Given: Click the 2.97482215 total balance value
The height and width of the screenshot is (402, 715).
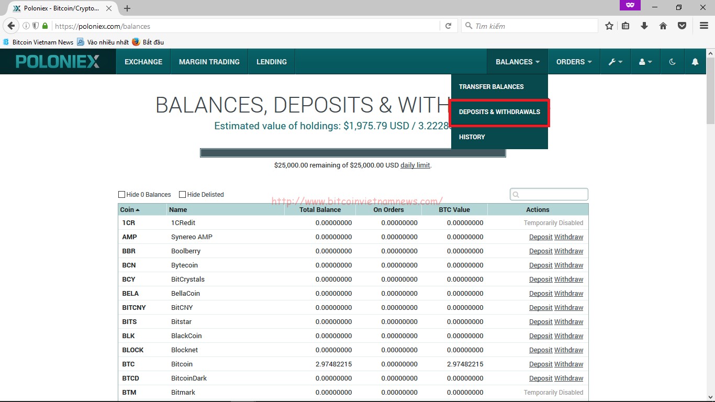Looking at the screenshot, I should [333, 364].
